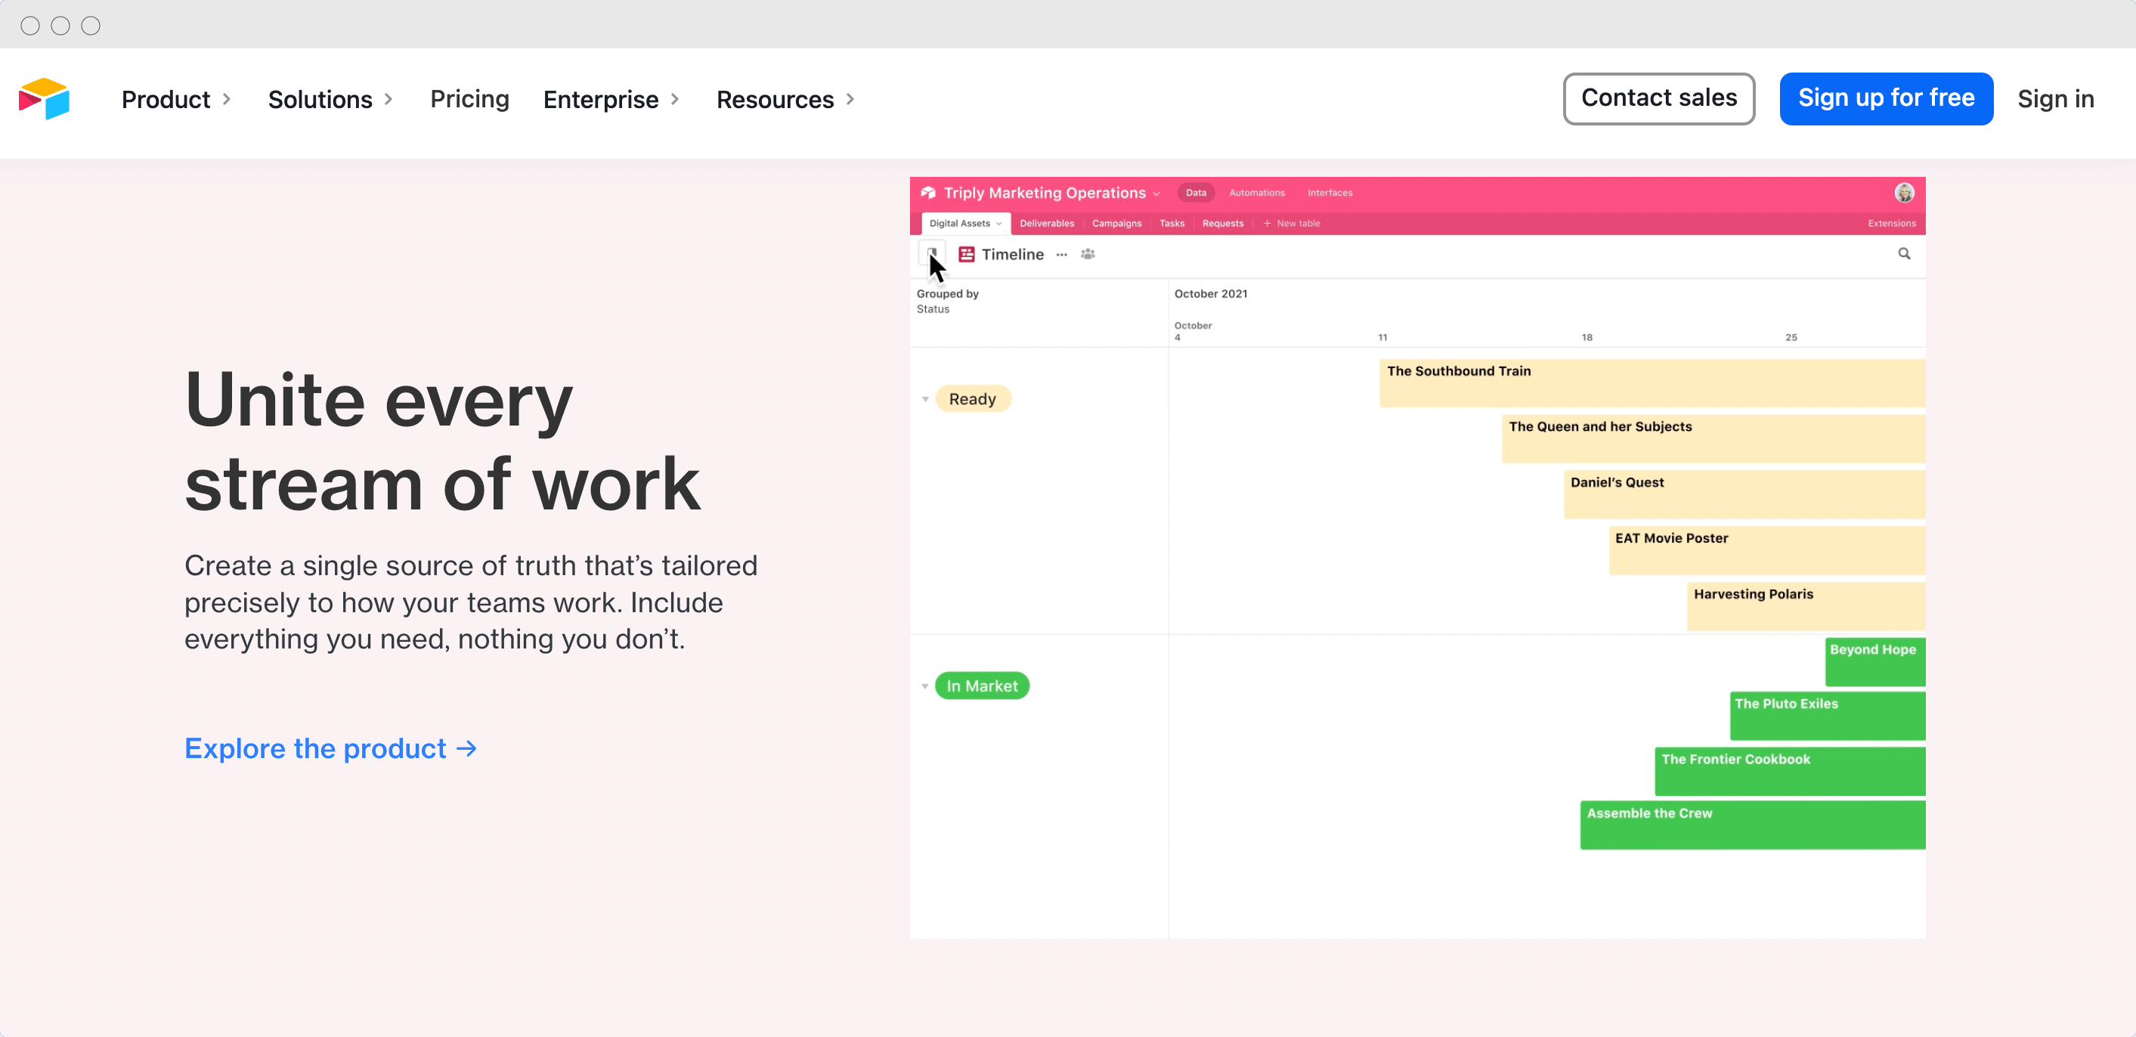This screenshot has width=2136, height=1037.
Task: Click the Airtable logo
Action: click(x=45, y=99)
